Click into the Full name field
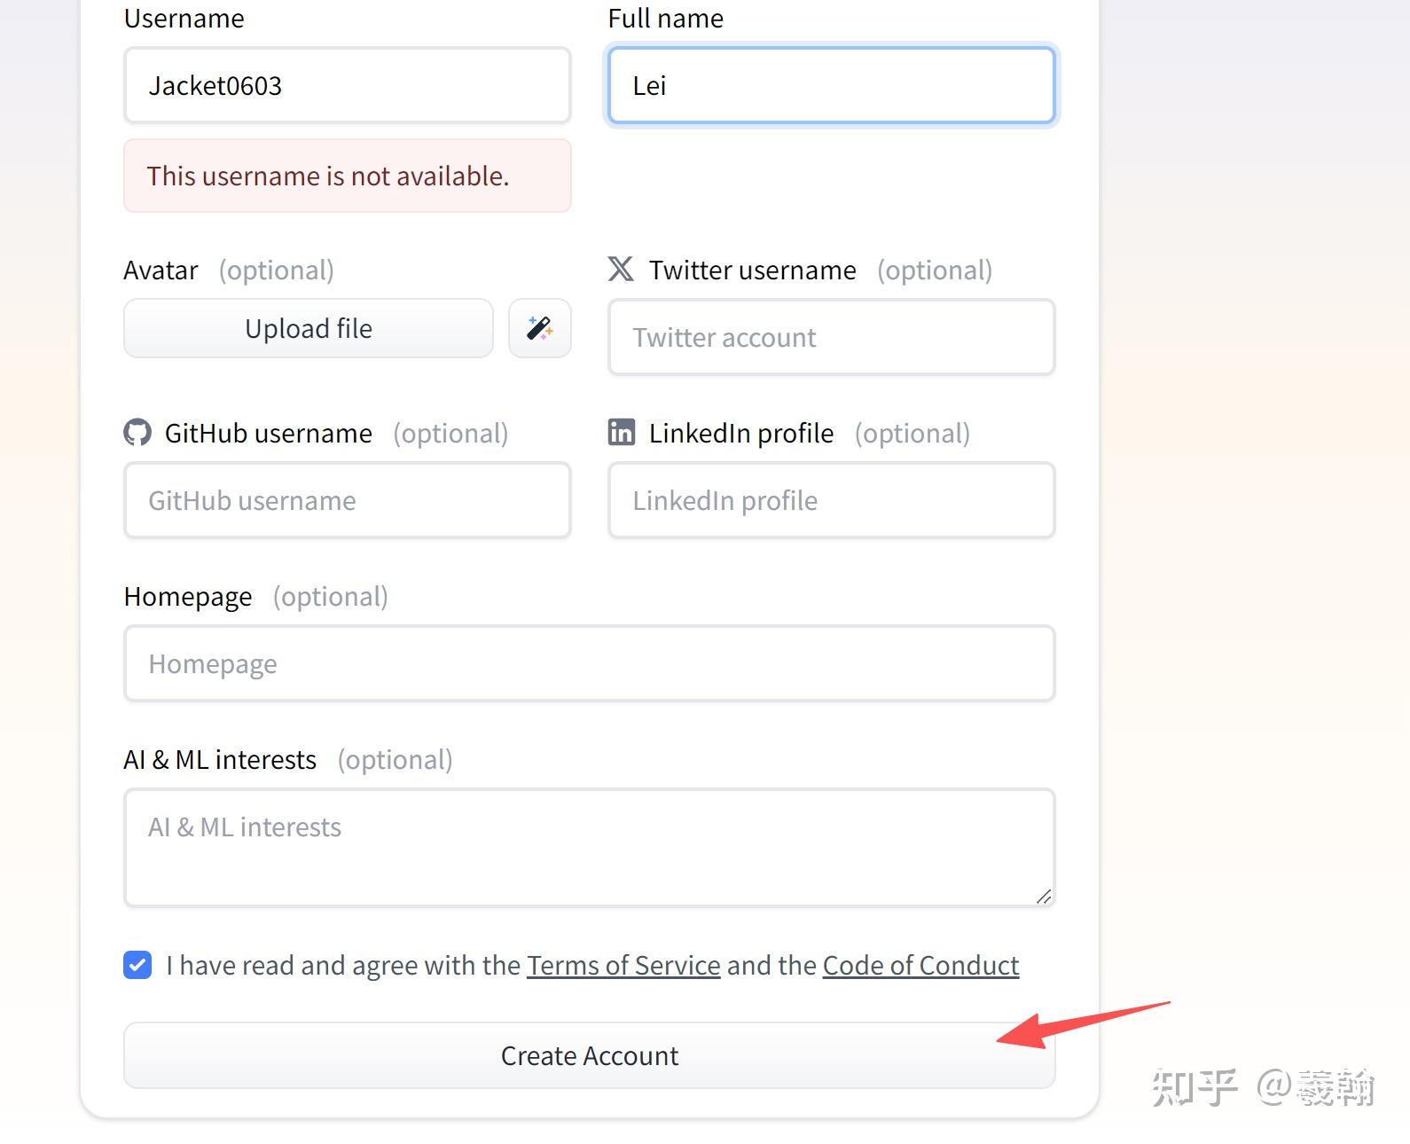This screenshot has height=1144, width=1410. (831, 85)
